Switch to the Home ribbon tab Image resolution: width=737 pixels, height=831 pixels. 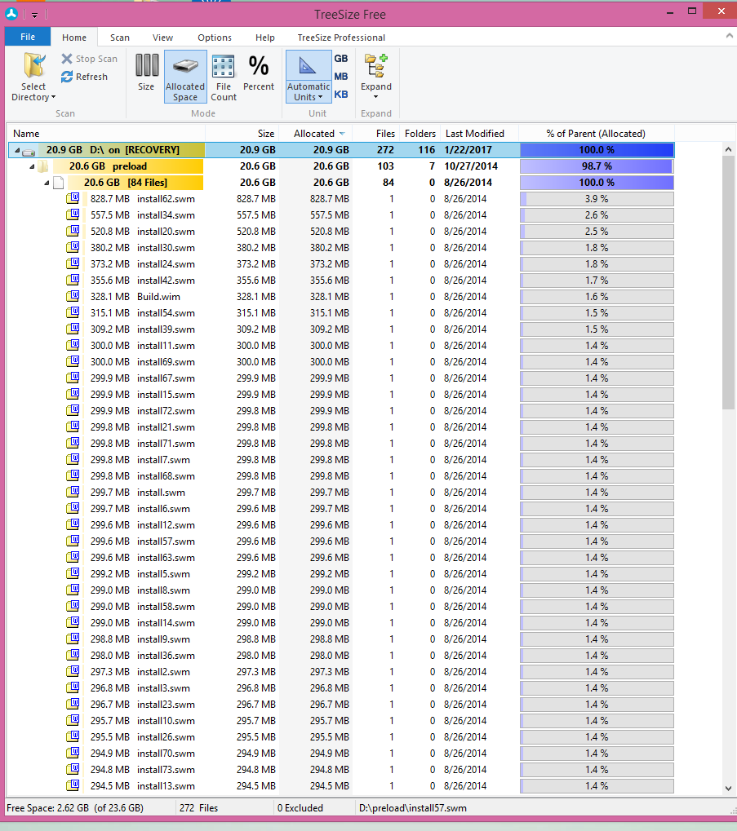[x=74, y=37]
